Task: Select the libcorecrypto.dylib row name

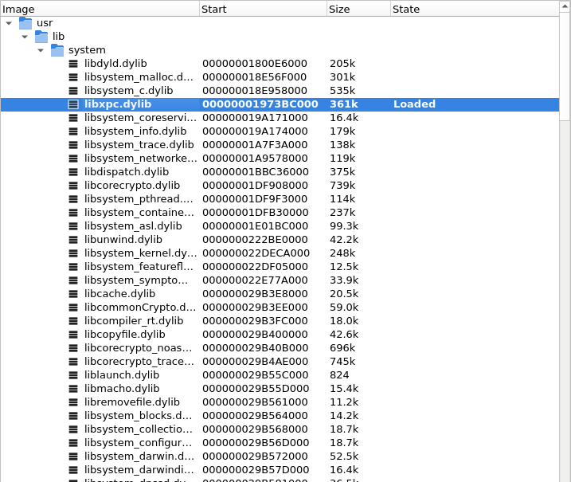Action: point(132,186)
